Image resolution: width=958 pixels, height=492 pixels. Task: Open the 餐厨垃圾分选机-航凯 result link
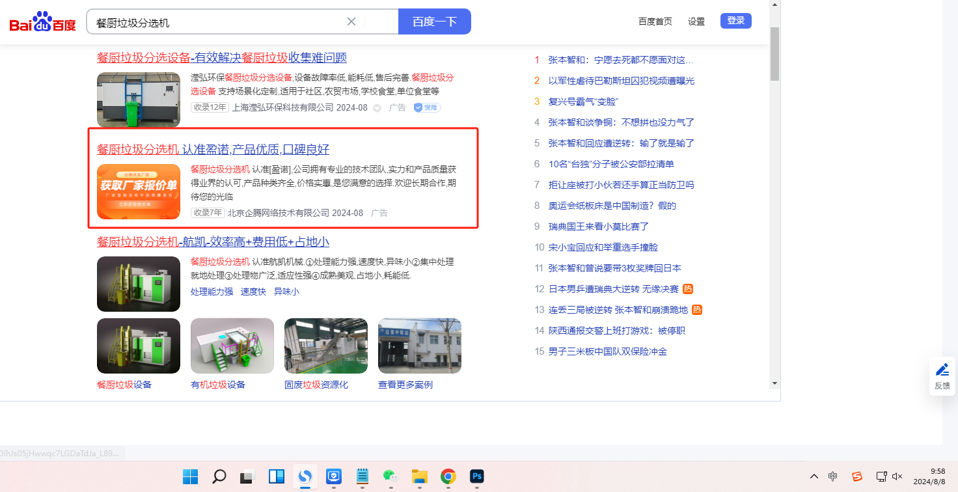pos(213,242)
